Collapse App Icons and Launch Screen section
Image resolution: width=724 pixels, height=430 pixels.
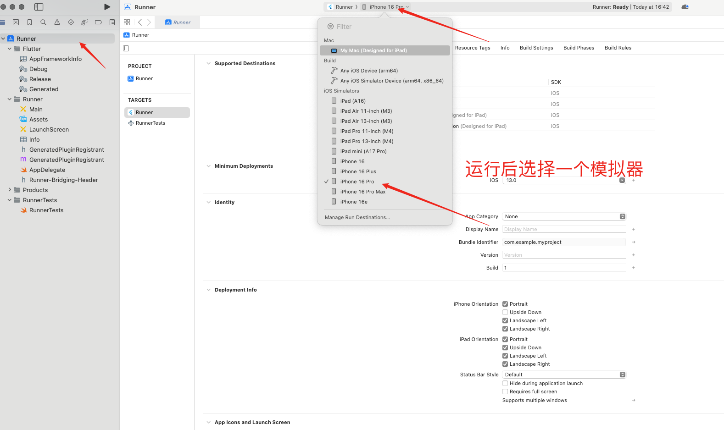point(209,422)
